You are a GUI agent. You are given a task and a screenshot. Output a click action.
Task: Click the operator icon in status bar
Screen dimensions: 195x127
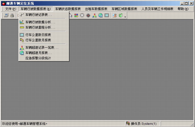coord(128,123)
